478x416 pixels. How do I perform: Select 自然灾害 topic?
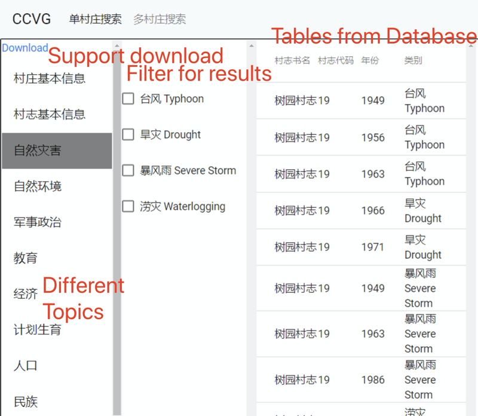point(57,151)
